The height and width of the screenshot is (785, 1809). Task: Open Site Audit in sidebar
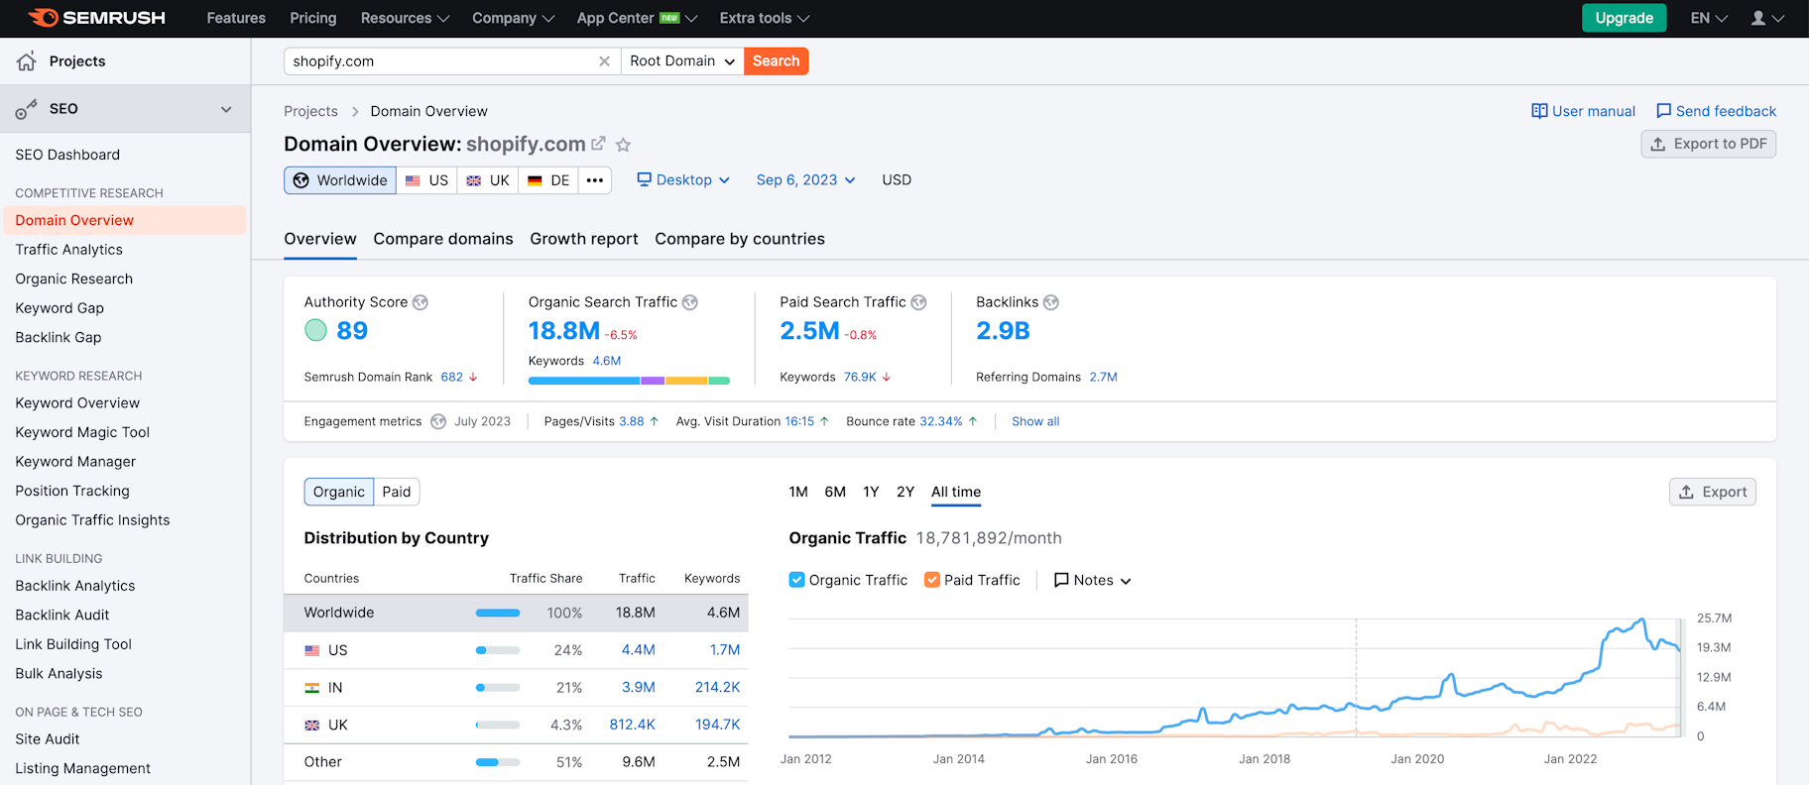[48, 739]
